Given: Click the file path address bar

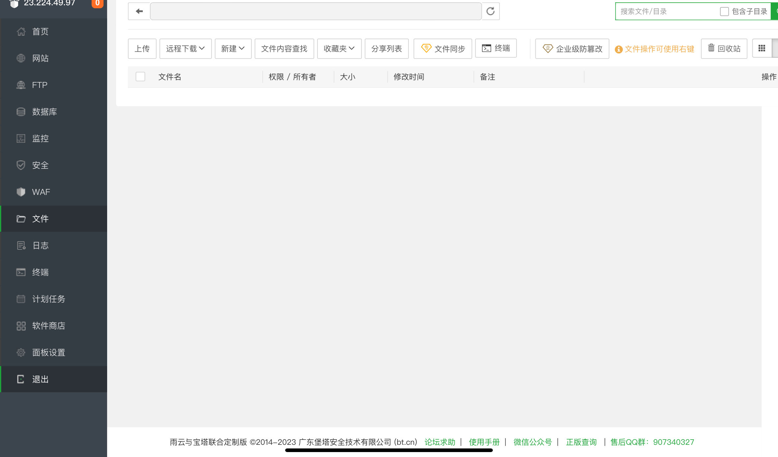Looking at the screenshot, I should point(316,12).
